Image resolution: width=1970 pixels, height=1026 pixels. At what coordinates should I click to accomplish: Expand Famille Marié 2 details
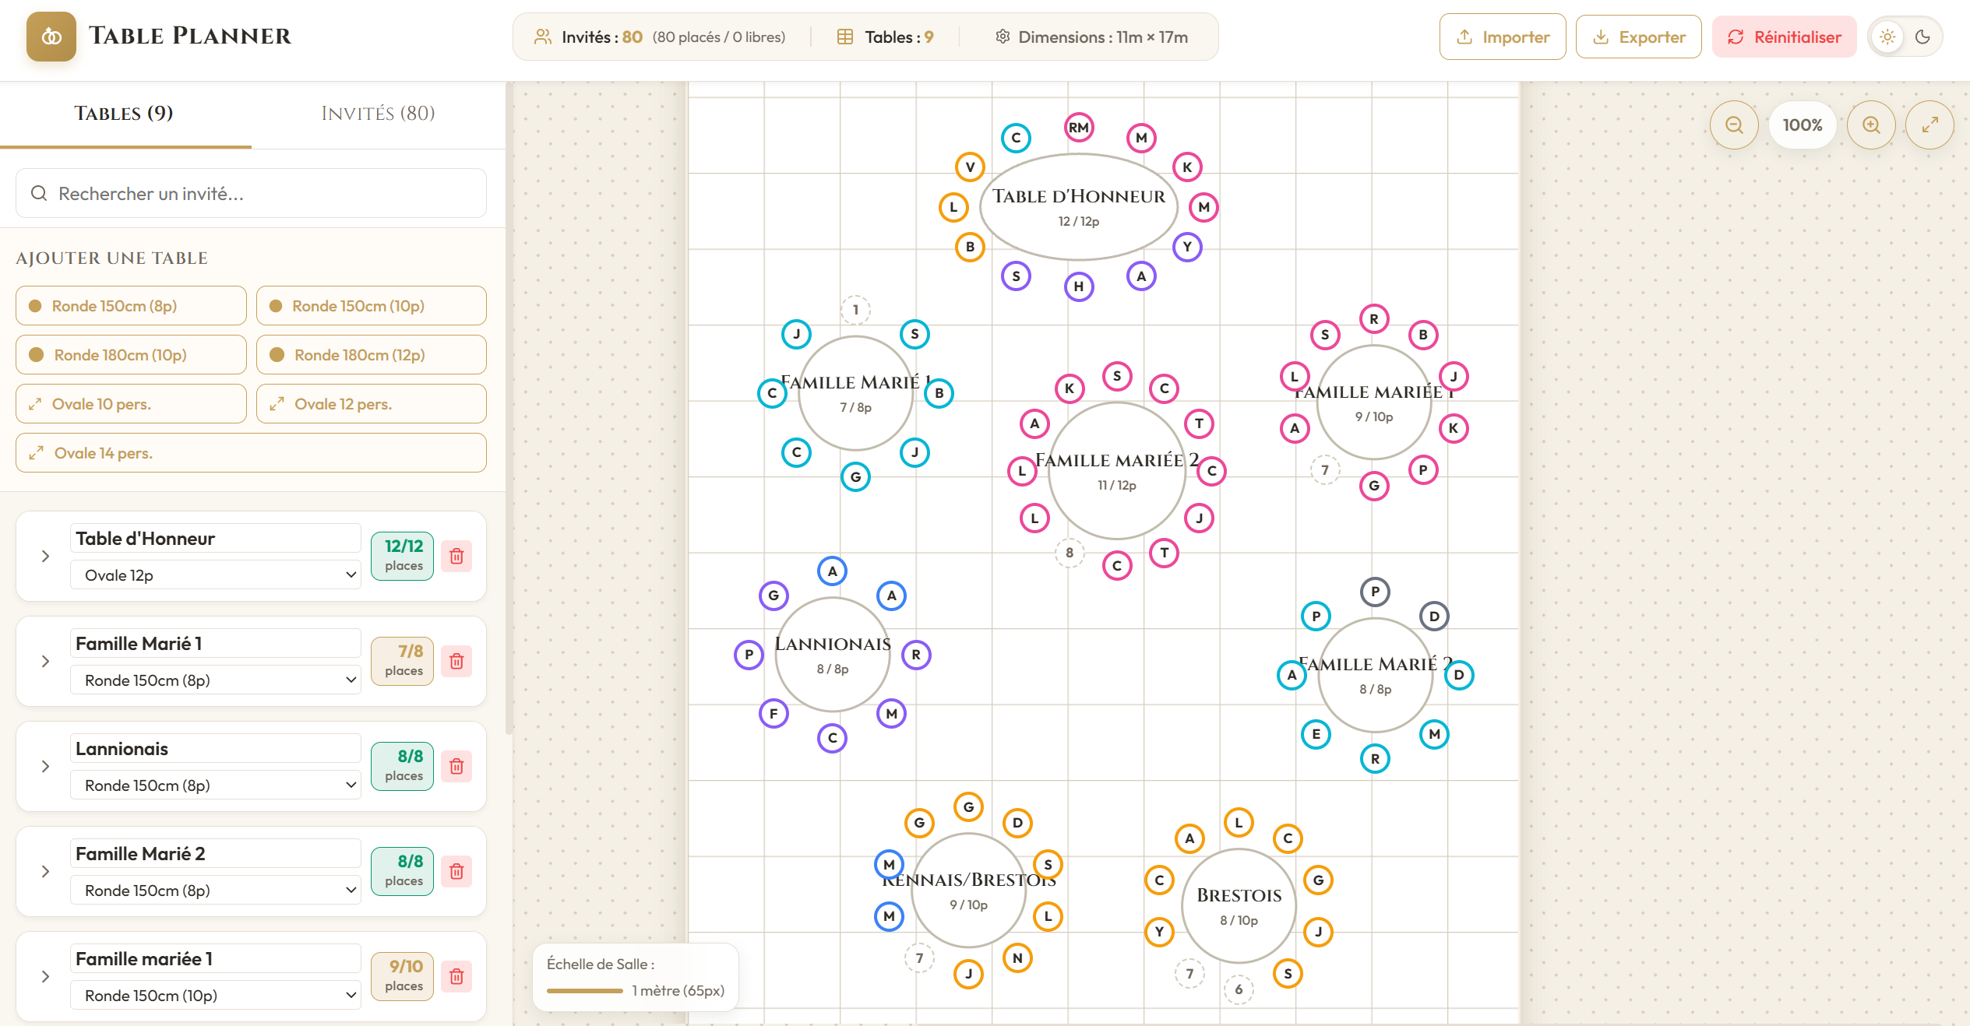pyautogui.click(x=45, y=871)
